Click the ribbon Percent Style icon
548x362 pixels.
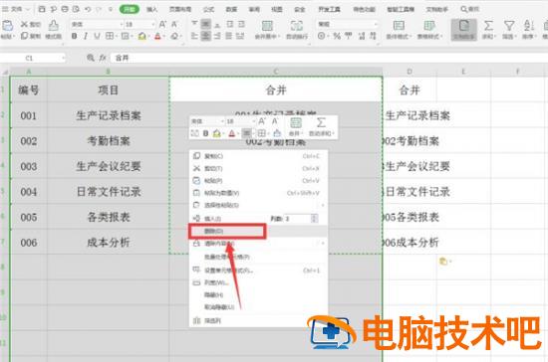337,36
